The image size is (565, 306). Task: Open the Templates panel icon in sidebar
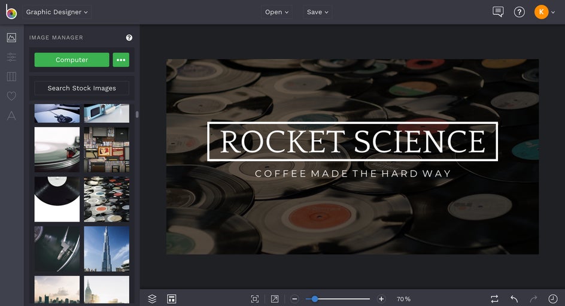tap(11, 77)
